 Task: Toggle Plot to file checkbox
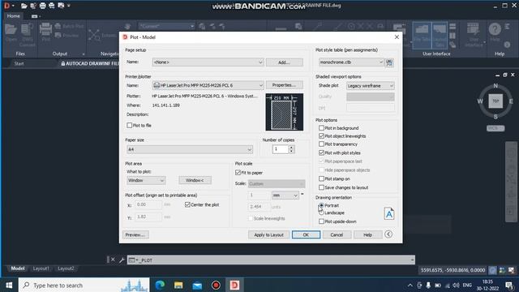130,125
